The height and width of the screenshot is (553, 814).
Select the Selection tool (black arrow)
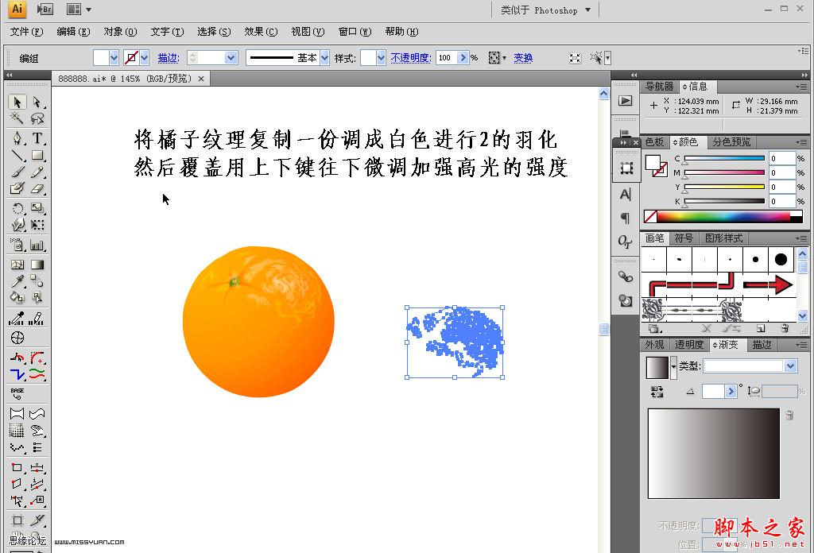point(17,102)
